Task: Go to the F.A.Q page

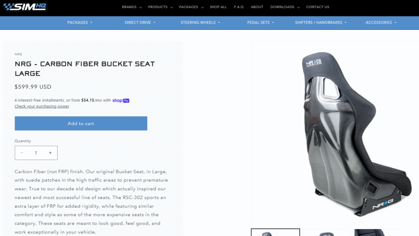Action: pos(239,7)
